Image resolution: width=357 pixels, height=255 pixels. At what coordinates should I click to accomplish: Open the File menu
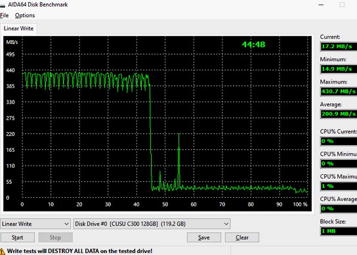pos(5,15)
